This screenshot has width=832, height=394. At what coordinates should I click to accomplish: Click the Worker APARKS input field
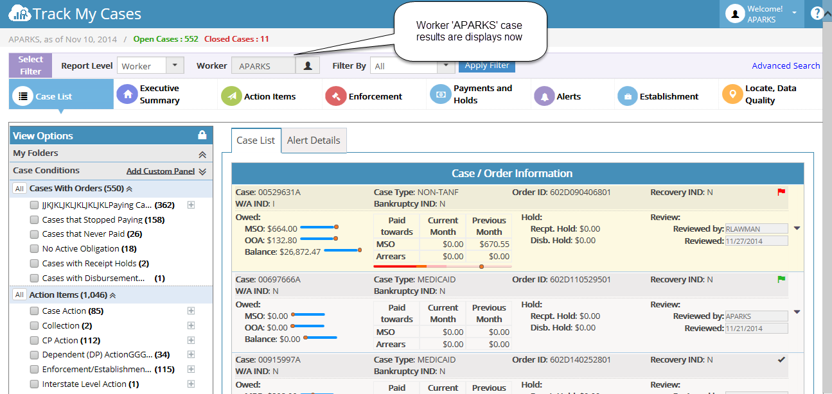click(x=263, y=65)
